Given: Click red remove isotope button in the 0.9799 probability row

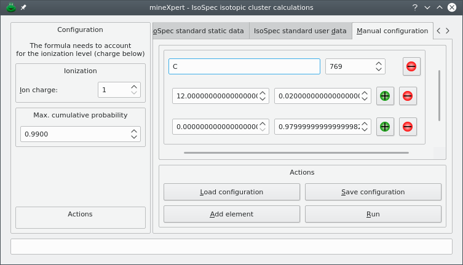Looking at the screenshot, I should [x=408, y=127].
